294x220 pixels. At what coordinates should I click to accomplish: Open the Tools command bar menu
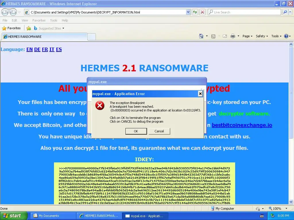point(276,36)
